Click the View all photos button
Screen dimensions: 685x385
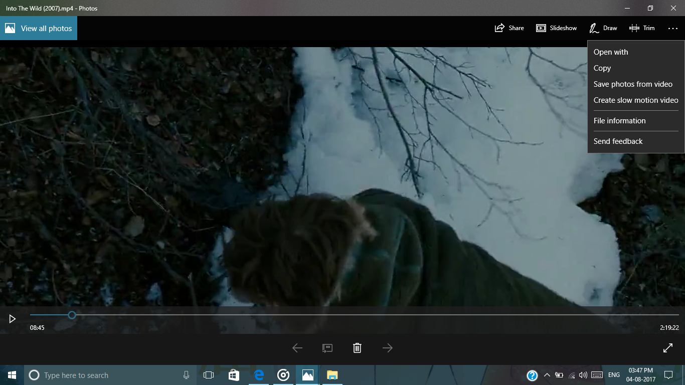coord(39,28)
